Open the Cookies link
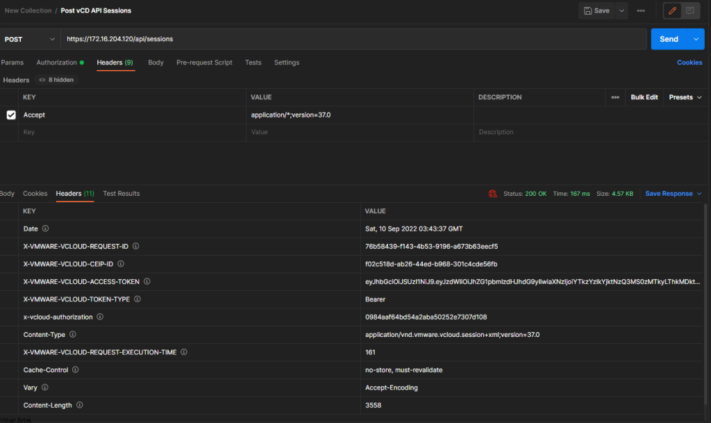This screenshot has height=423, width=711. pyautogui.click(x=689, y=63)
